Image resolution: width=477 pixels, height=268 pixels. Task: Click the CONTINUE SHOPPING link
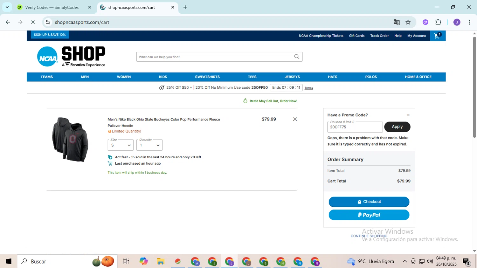369,236
